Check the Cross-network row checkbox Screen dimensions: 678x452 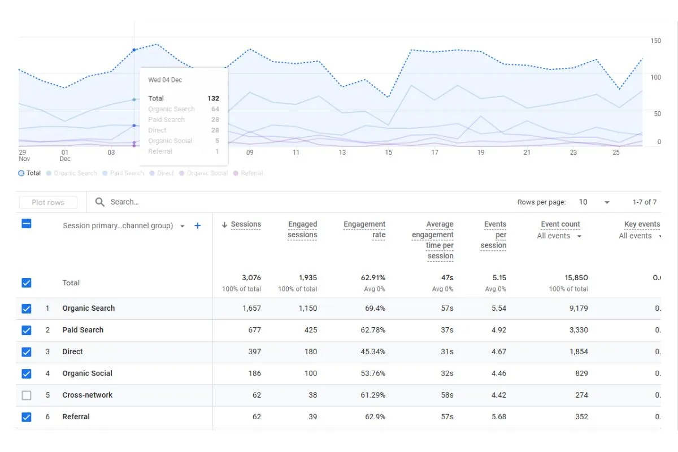(27, 395)
